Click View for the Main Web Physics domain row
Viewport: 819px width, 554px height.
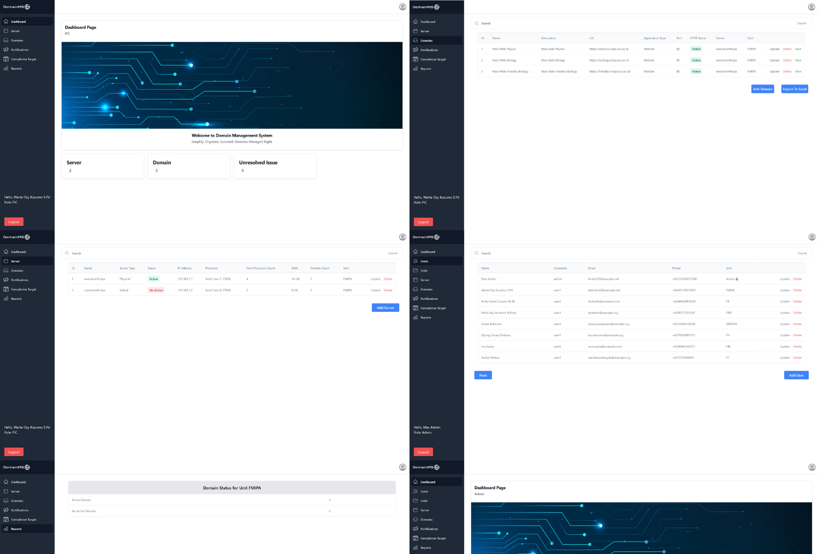tap(798, 49)
